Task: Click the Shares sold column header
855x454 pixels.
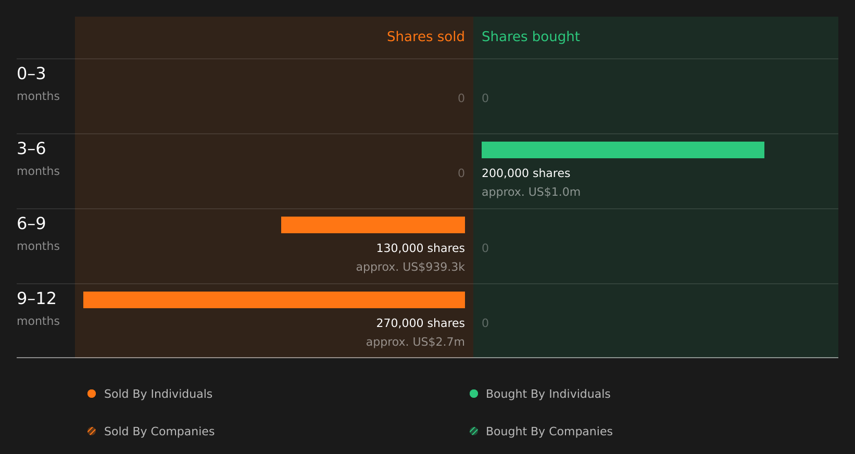Action: tap(425, 36)
